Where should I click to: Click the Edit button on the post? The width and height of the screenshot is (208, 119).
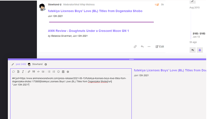pos(160,46)
